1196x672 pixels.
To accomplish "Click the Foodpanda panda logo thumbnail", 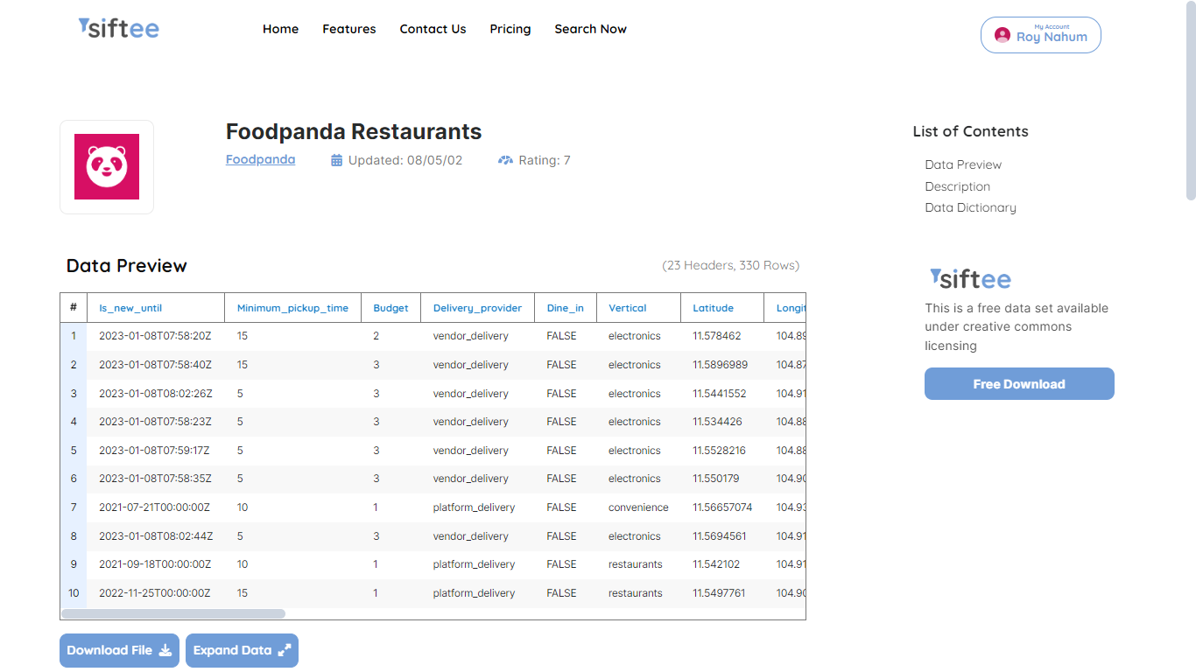I will (107, 166).
